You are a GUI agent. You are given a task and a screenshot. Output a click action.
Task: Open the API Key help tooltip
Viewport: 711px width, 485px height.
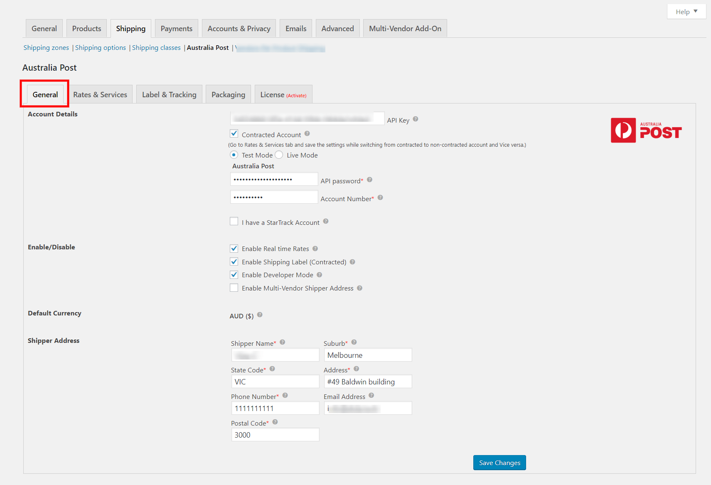click(x=415, y=119)
